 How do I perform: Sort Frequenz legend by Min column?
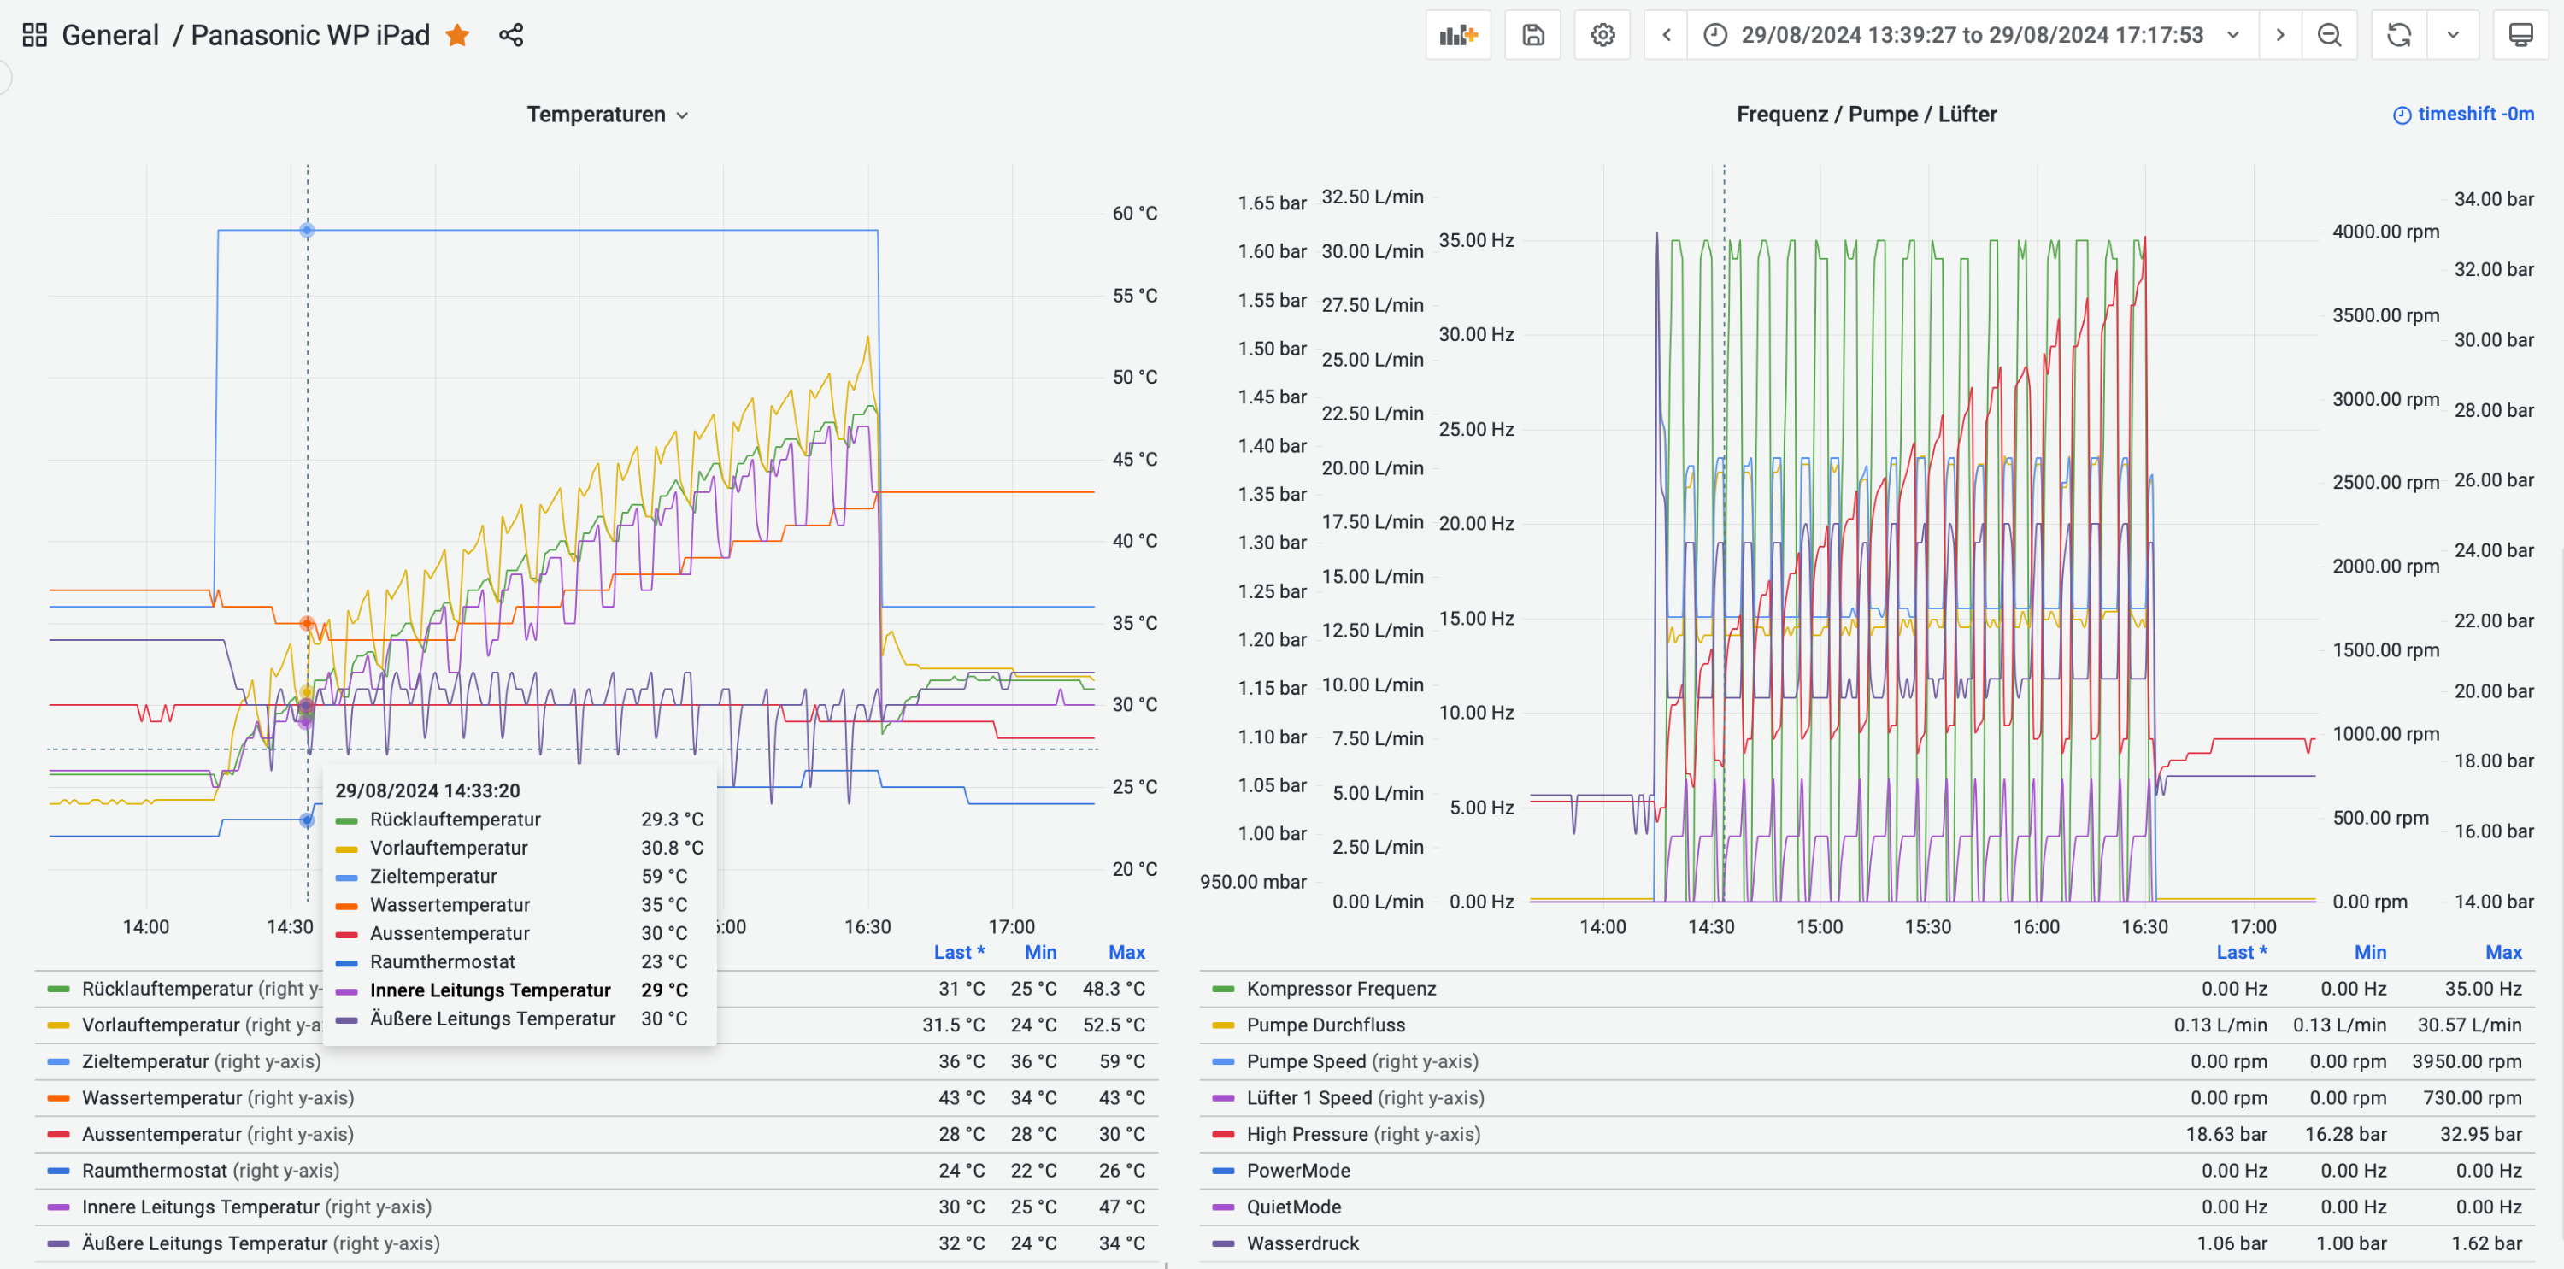click(2369, 951)
